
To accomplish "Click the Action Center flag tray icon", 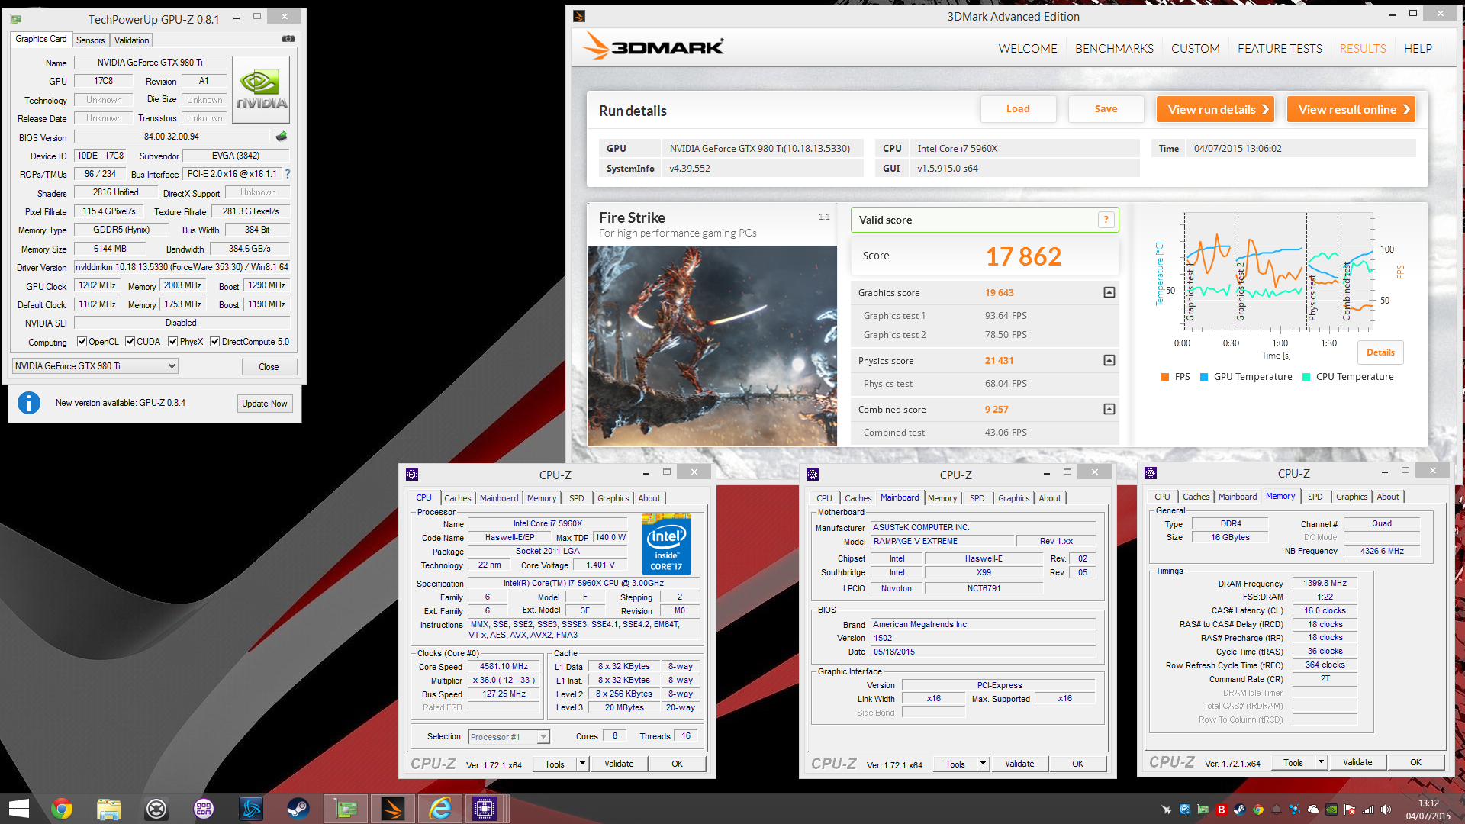I will (x=1350, y=810).
